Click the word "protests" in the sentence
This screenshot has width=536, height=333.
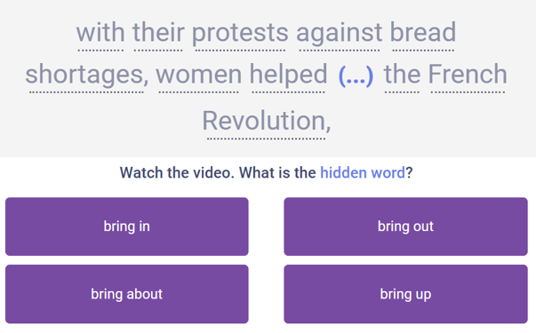(x=240, y=33)
